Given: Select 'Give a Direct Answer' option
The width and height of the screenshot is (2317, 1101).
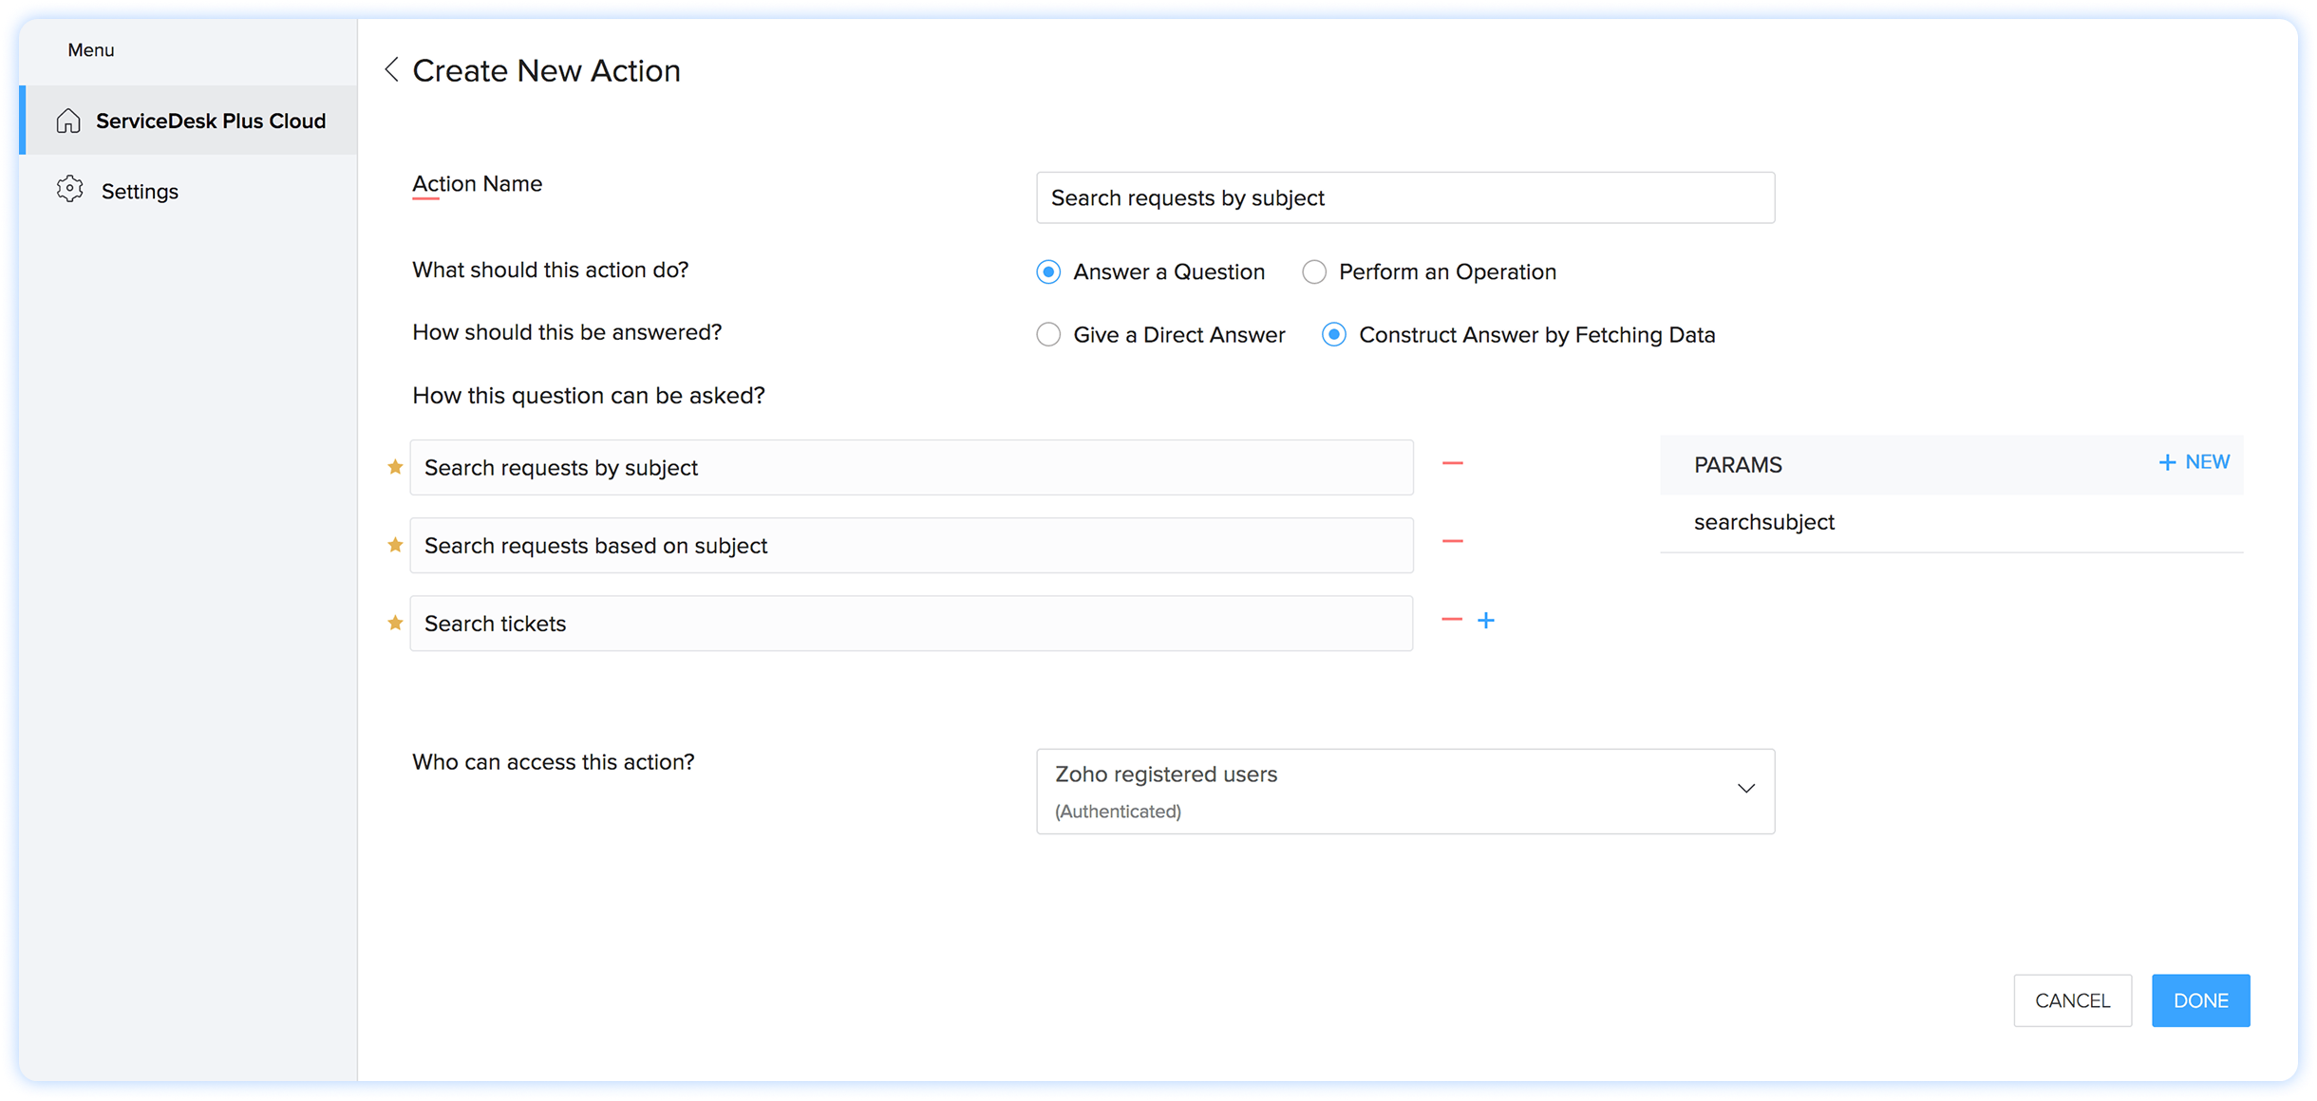Looking at the screenshot, I should tap(1048, 335).
